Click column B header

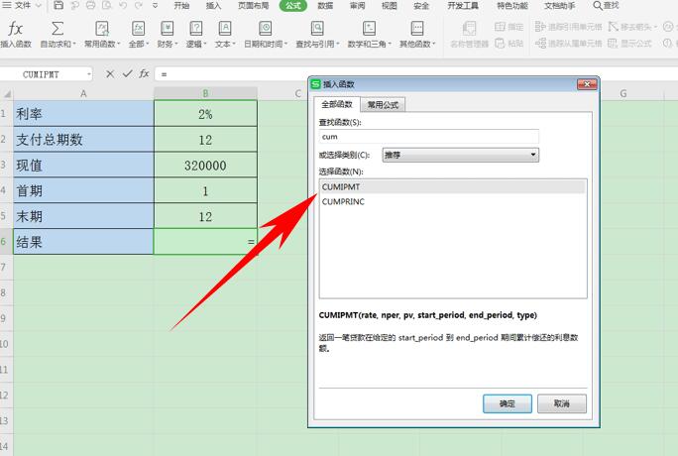205,93
